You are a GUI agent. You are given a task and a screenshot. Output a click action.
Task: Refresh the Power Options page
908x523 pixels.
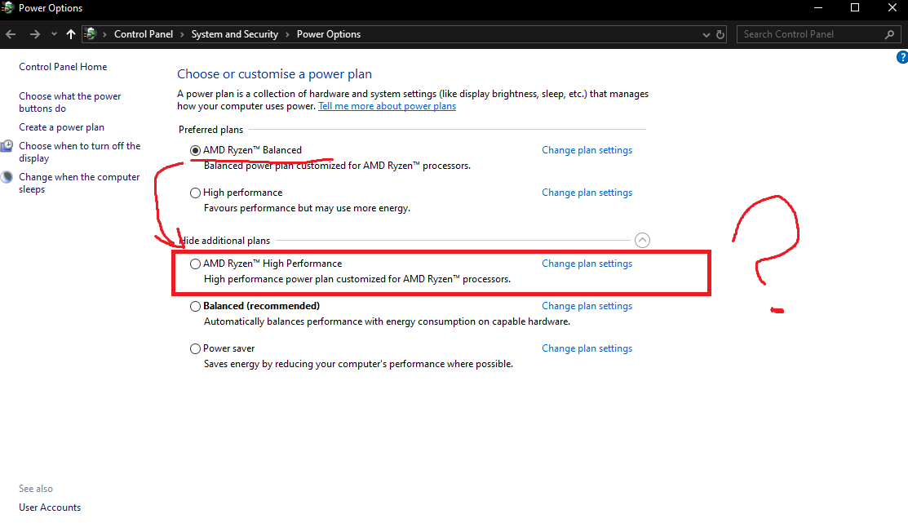click(x=720, y=35)
